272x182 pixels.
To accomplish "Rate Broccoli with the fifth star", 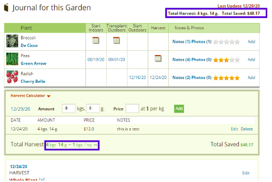I will 237,42.
